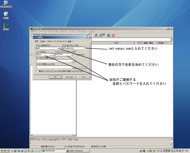Screen dimensions: 190x153
Task: Focus the ホストの設定名 field containing post
Action: coord(48,48)
